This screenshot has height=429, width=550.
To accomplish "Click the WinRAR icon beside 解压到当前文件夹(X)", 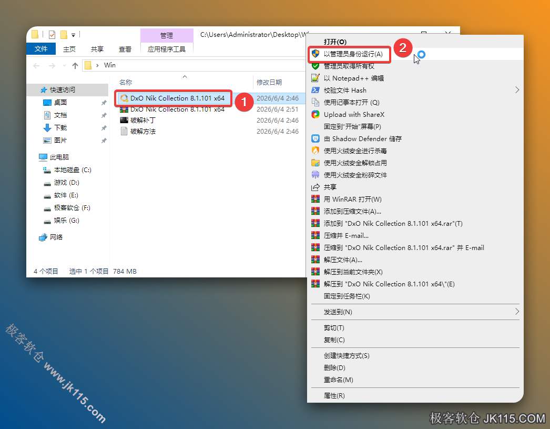I will 315,272.
